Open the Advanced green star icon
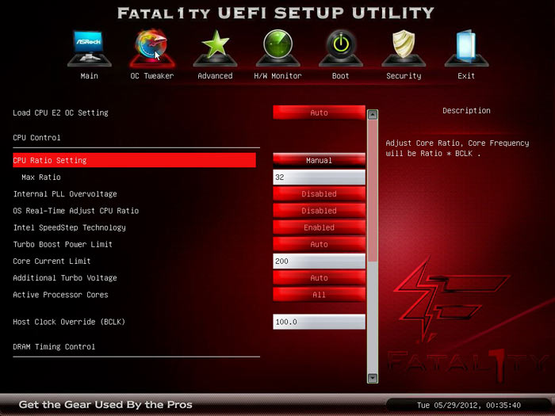The image size is (555, 416). pos(215,48)
